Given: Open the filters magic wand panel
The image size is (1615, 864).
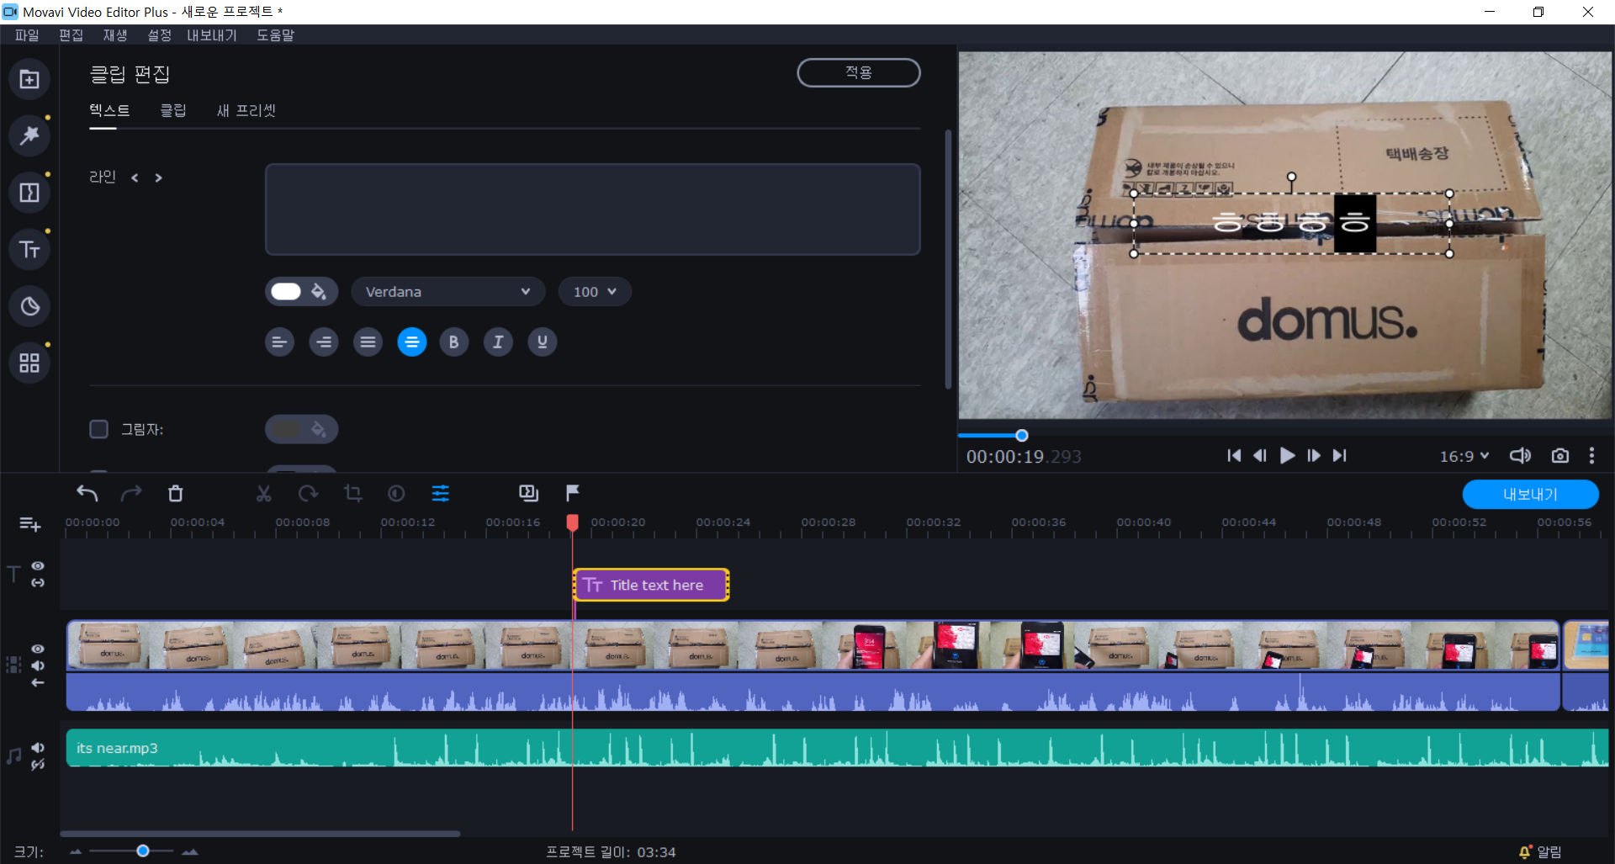Looking at the screenshot, I should [29, 135].
